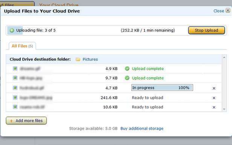The height and width of the screenshot is (145, 232).
Task: Click the plus icon on Add more files
Action: (x=11, y=121)
